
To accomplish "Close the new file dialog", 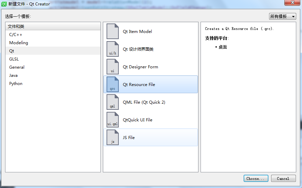I will point(292,2).
